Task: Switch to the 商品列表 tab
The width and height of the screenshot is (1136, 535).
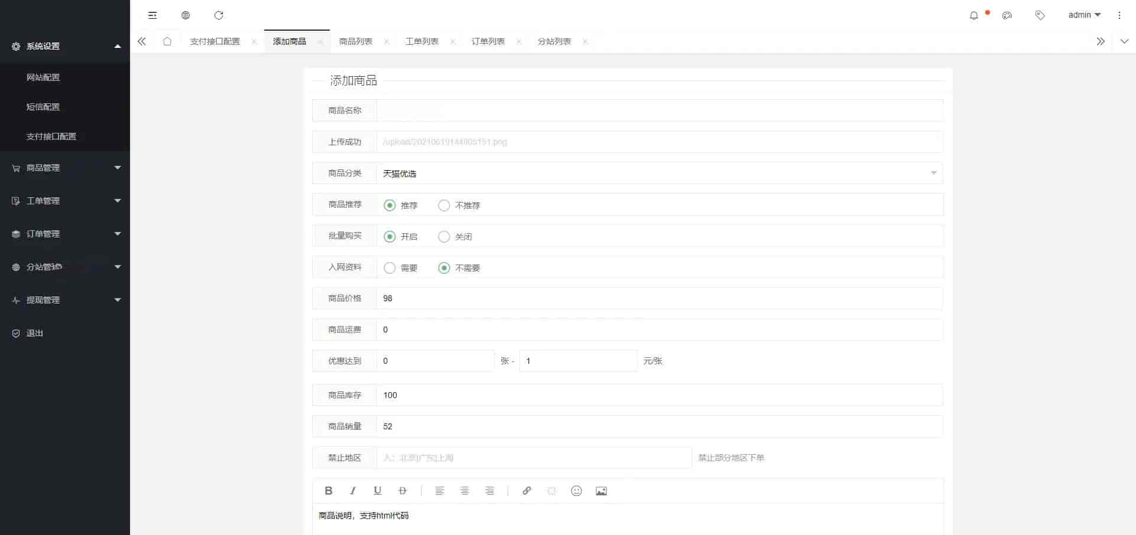Action: [x=356, y=41]
